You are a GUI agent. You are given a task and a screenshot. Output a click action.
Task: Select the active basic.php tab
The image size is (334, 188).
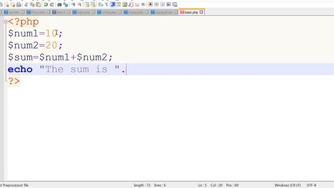coord(191,13)
